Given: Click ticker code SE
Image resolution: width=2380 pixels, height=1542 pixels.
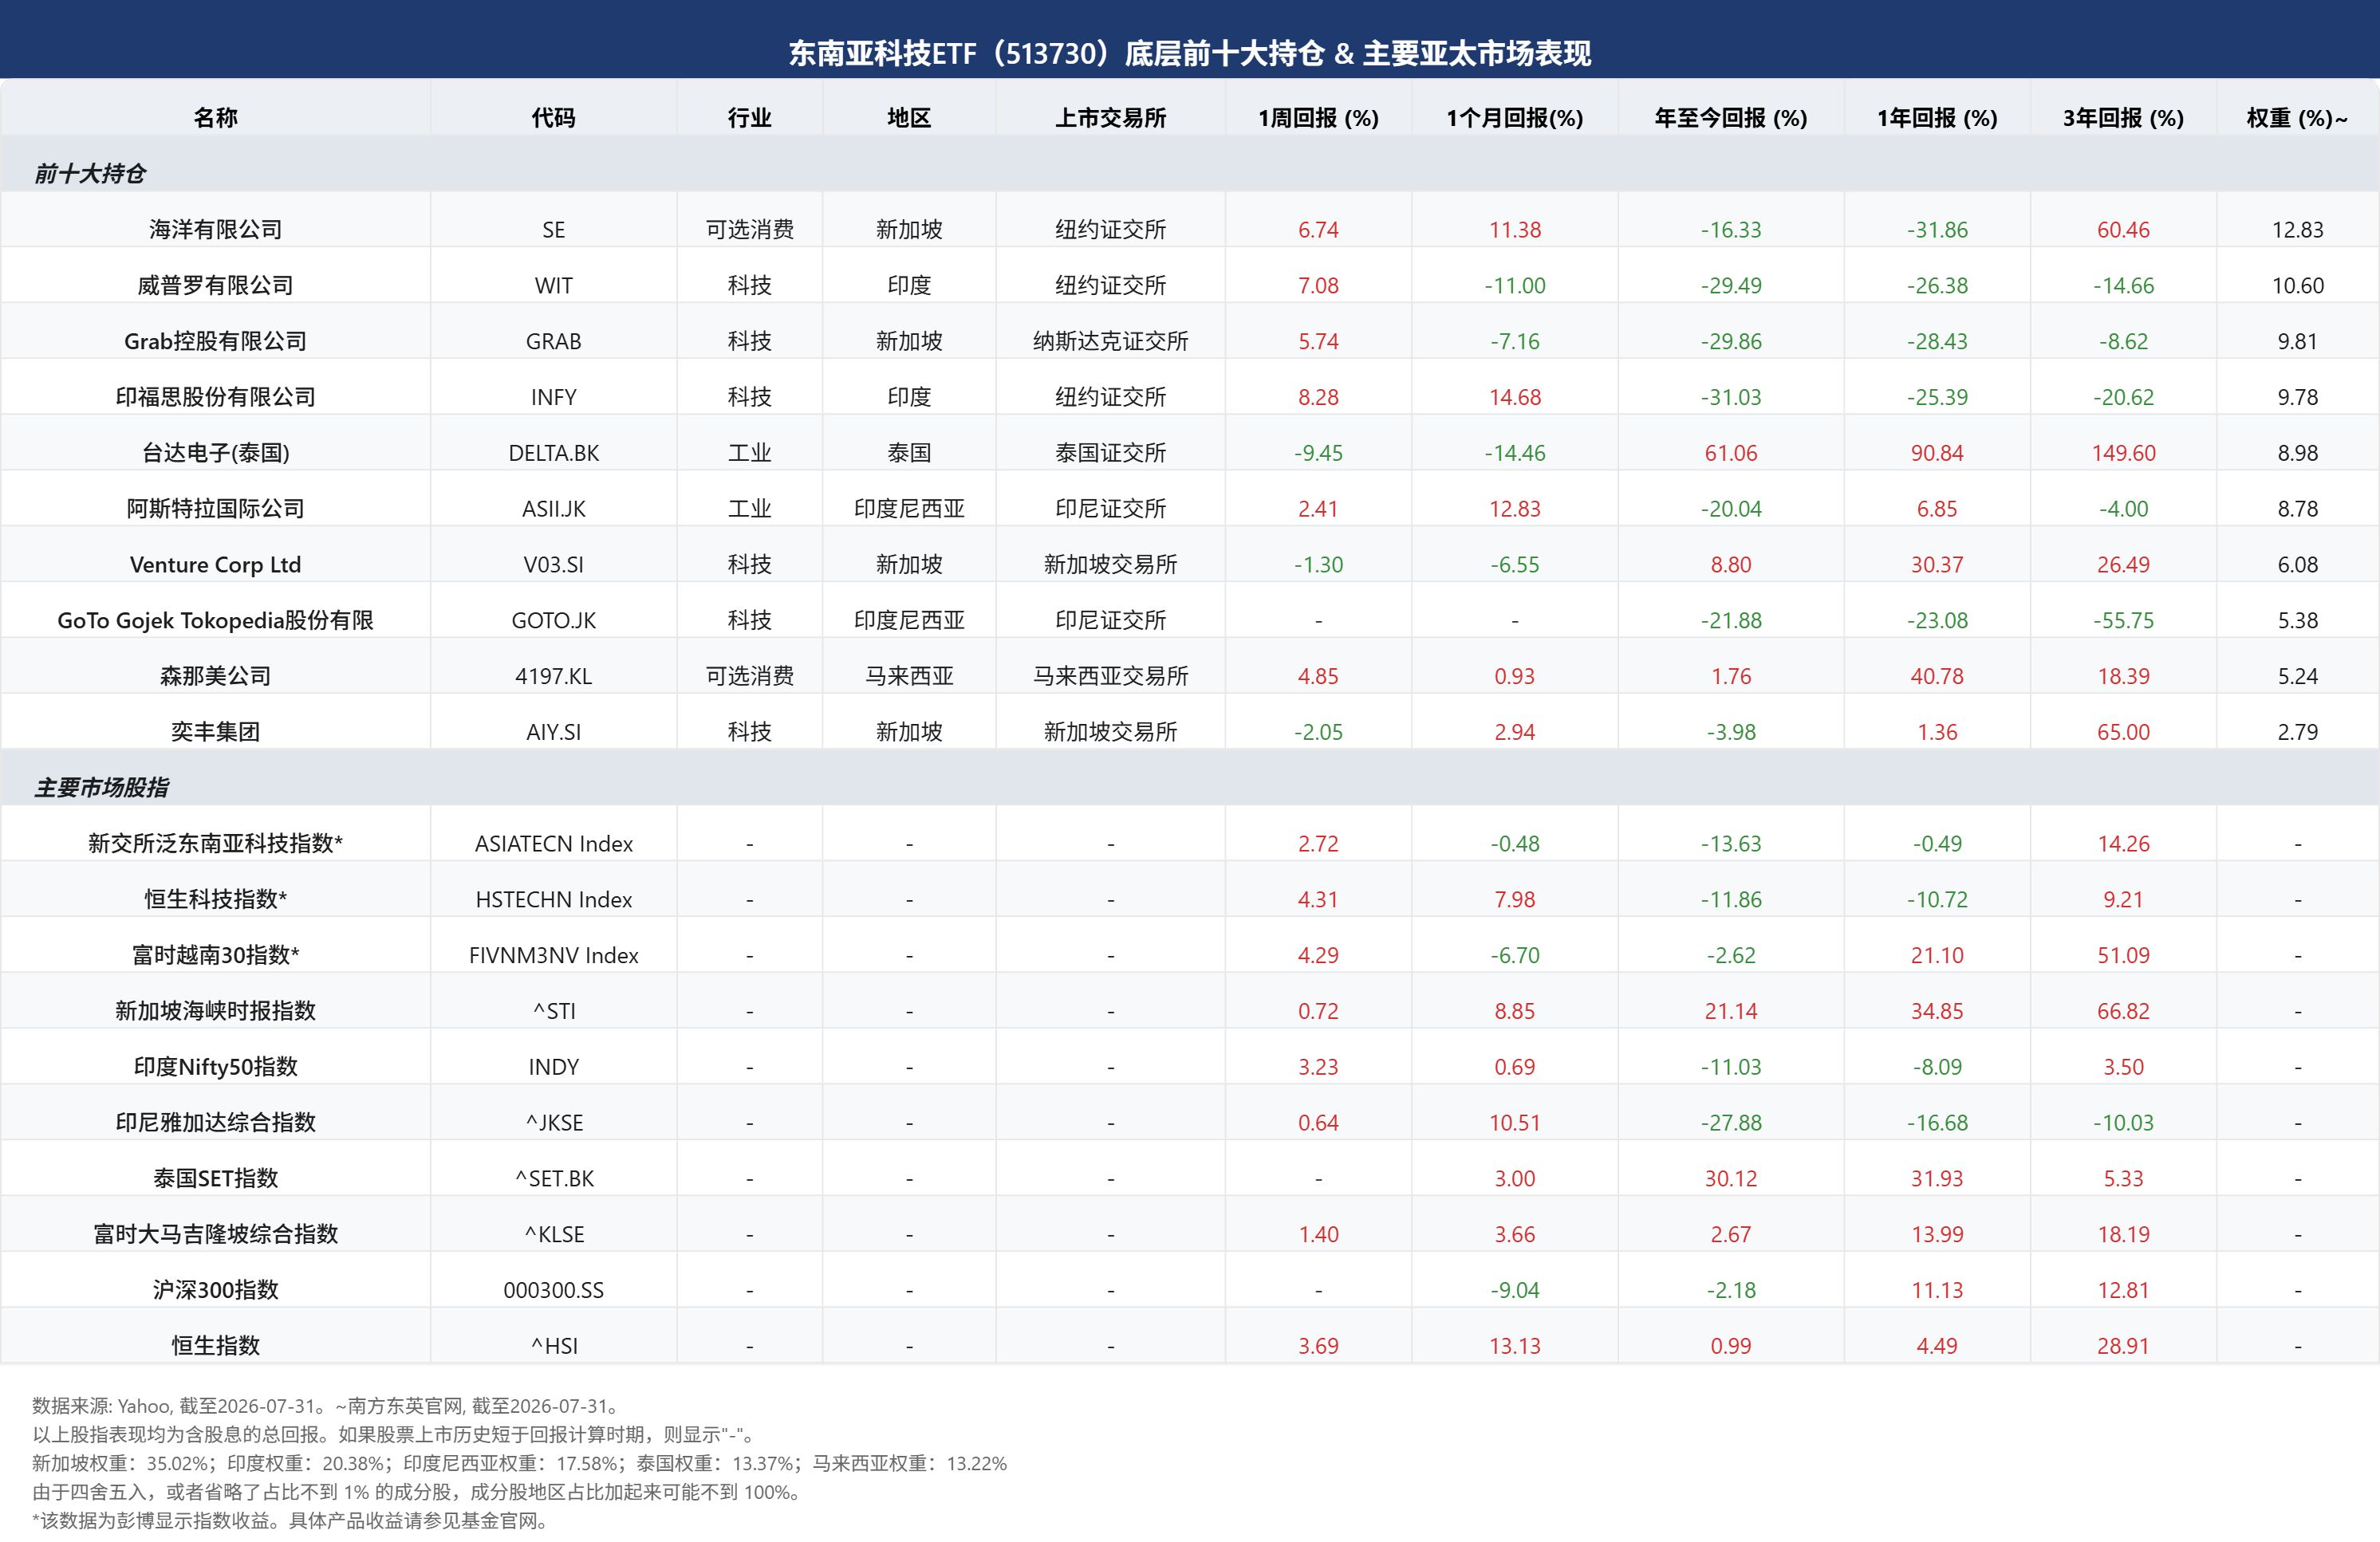Looking at the screenshot, I should pyautogui.click(x=553, y=230).
